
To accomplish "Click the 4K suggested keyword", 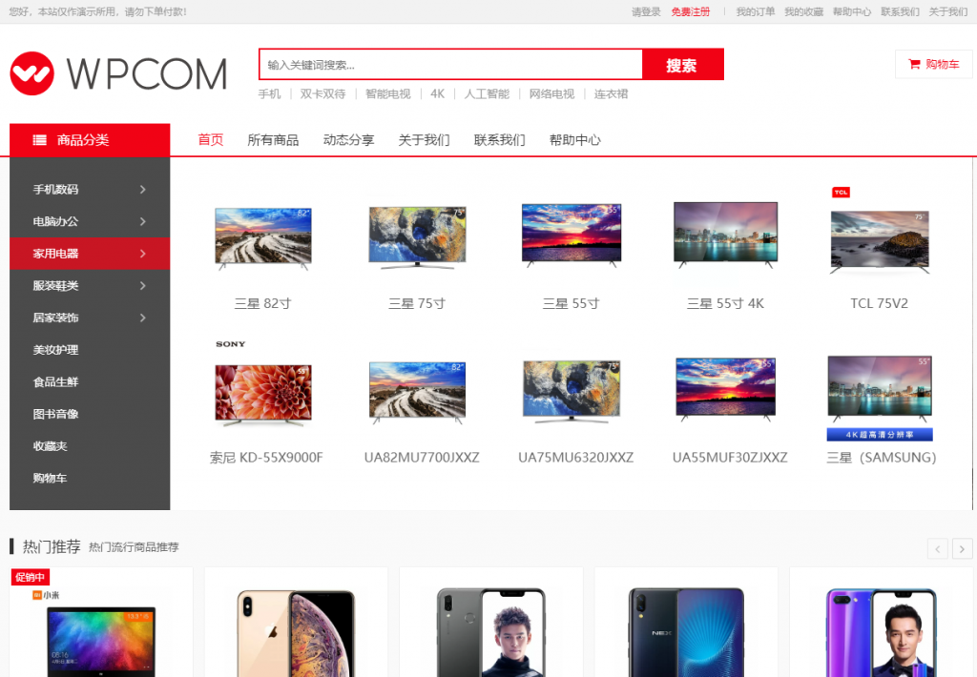I will tap(437, 94).
